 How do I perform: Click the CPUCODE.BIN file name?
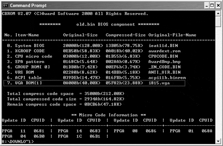tap(163, 56)
